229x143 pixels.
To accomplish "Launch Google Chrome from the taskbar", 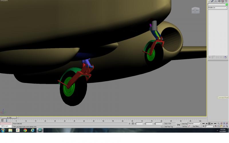I will point(25,130).
